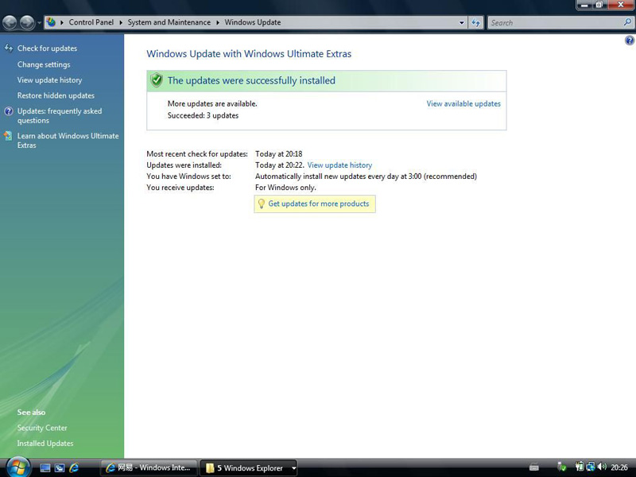Click the magnifier search icon

point(627,22)
